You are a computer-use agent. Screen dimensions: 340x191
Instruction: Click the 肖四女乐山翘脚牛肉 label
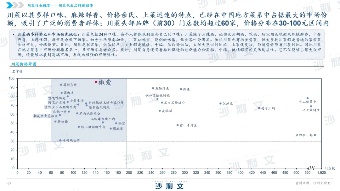(x=60, y=107)
